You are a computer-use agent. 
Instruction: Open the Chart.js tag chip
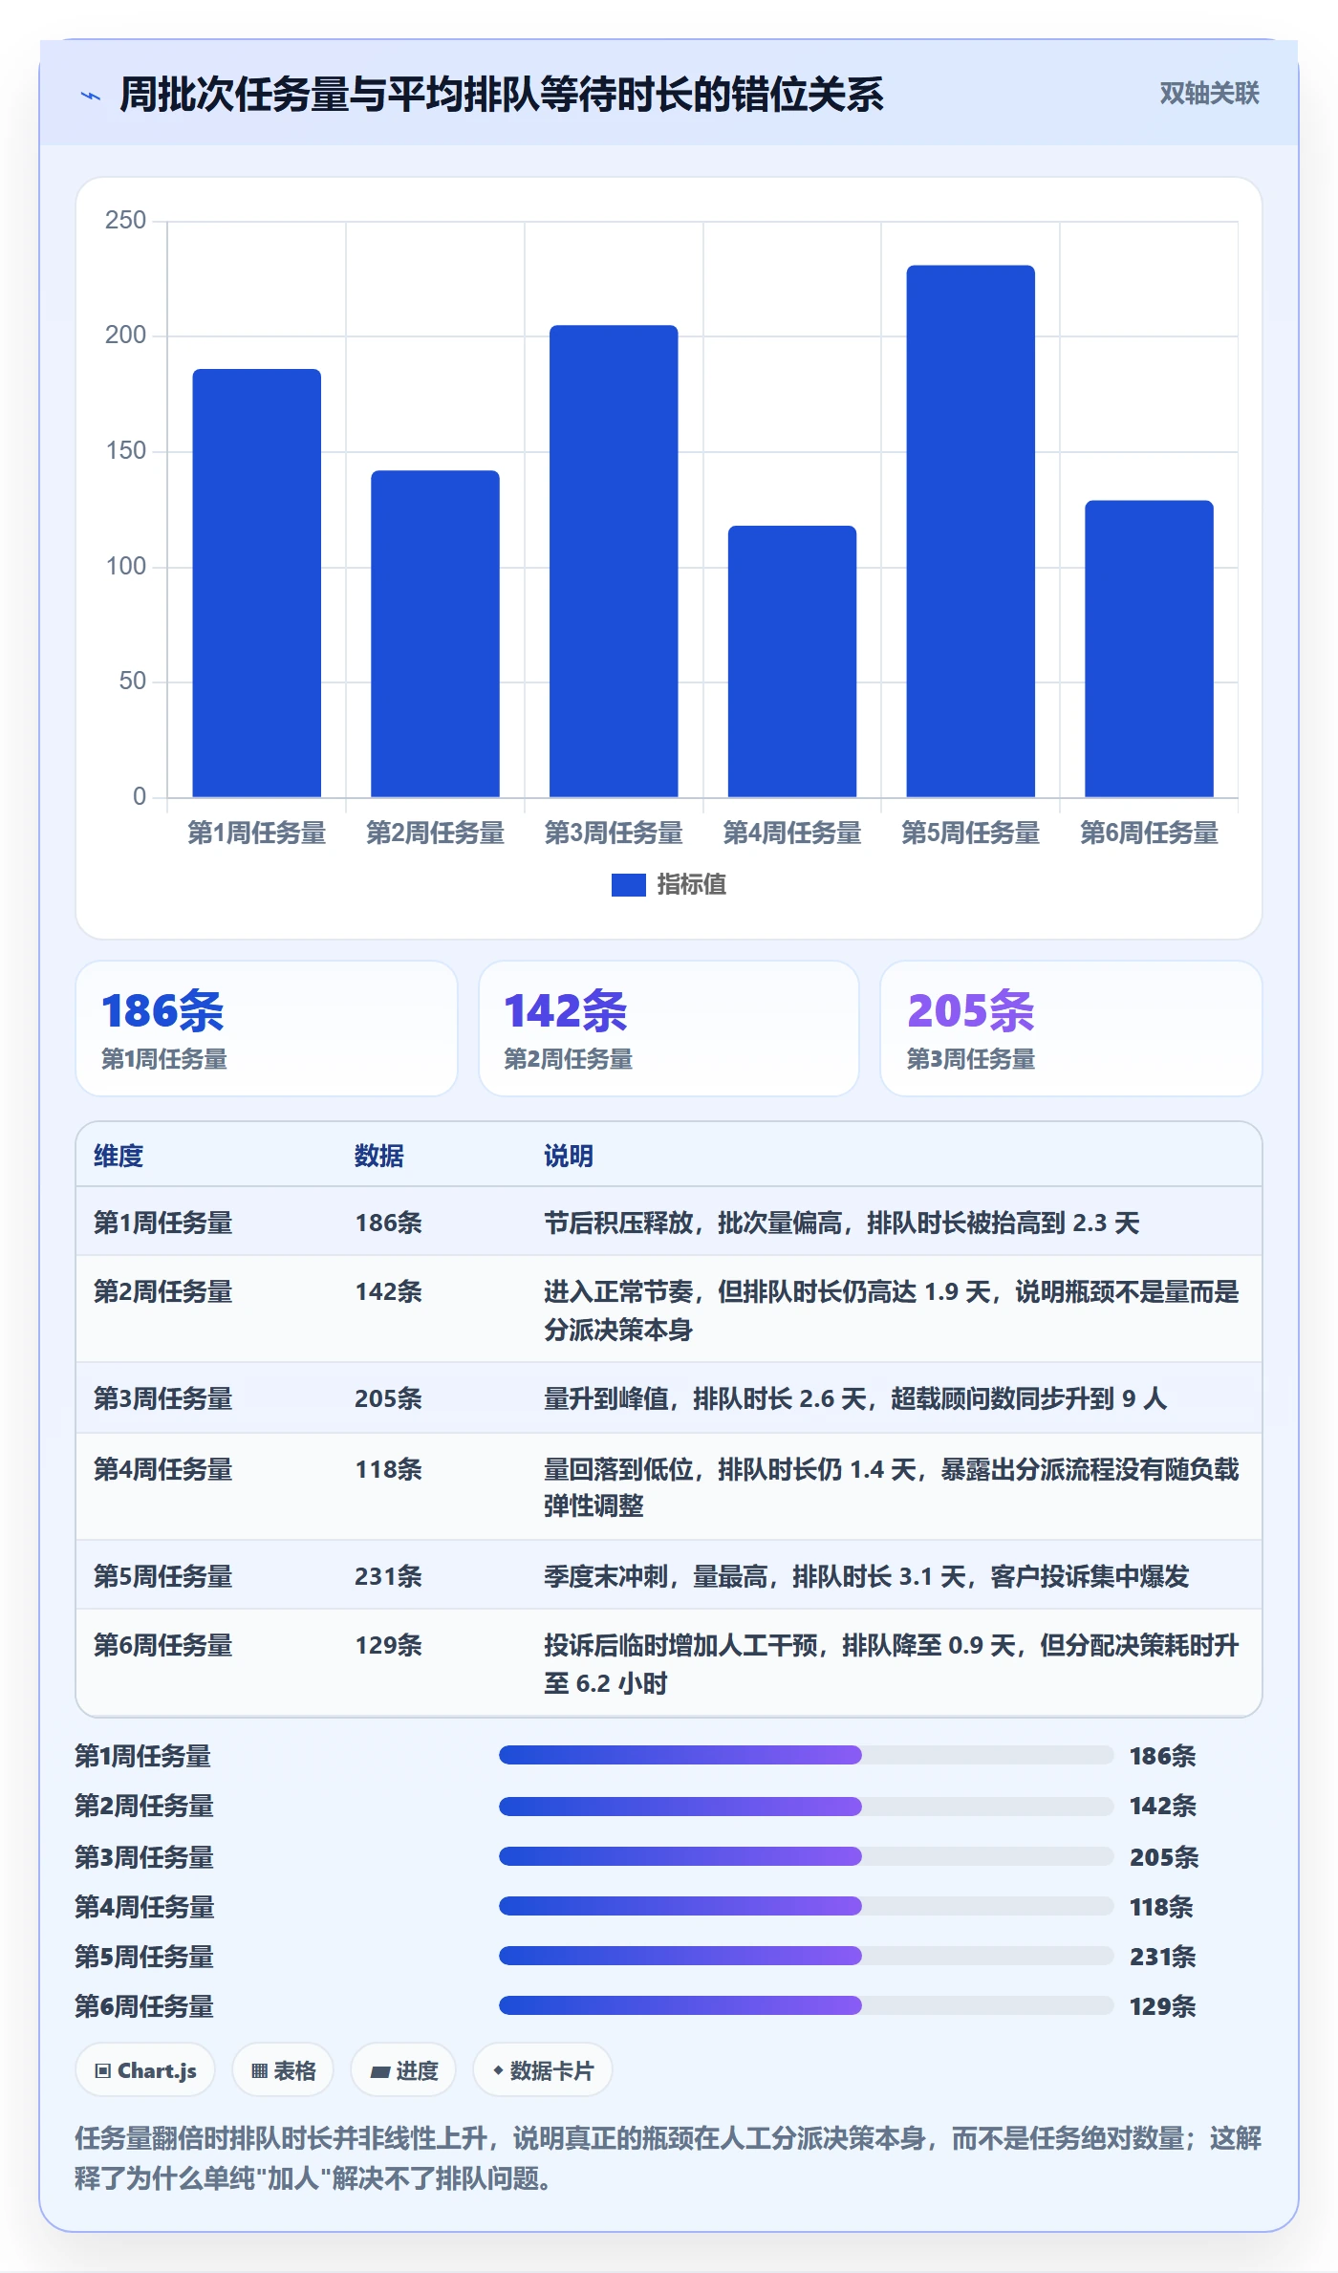click(x=145, y=2070)
